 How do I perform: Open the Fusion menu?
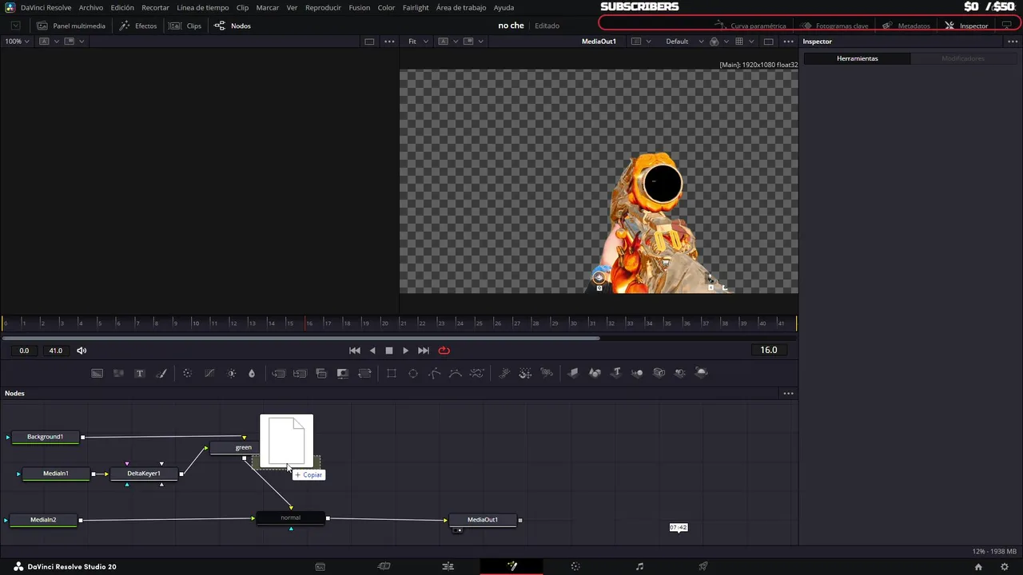click(x=359, y=7)
